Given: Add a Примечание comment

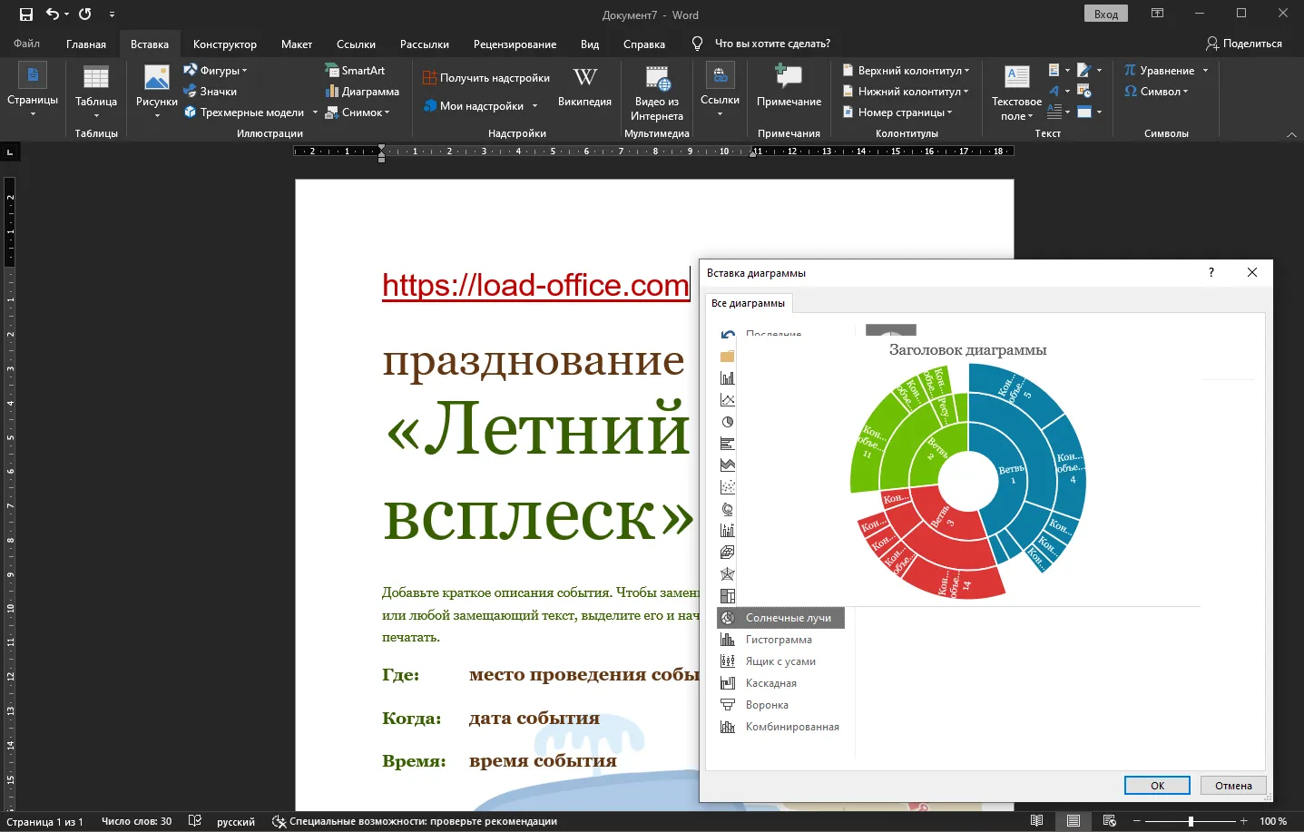Looking at the screenshot, I should (789, 87).
